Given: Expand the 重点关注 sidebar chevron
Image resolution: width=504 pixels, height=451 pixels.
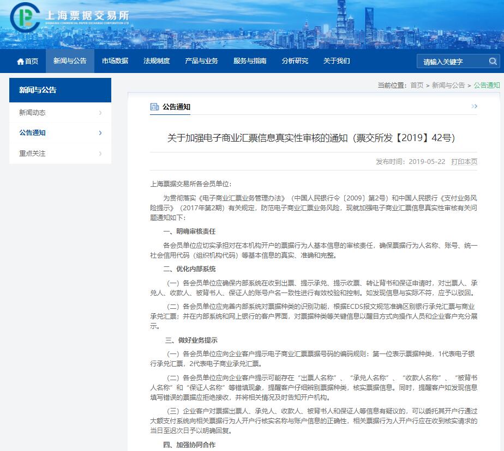Looking at the screenshot, I should 100,154.
